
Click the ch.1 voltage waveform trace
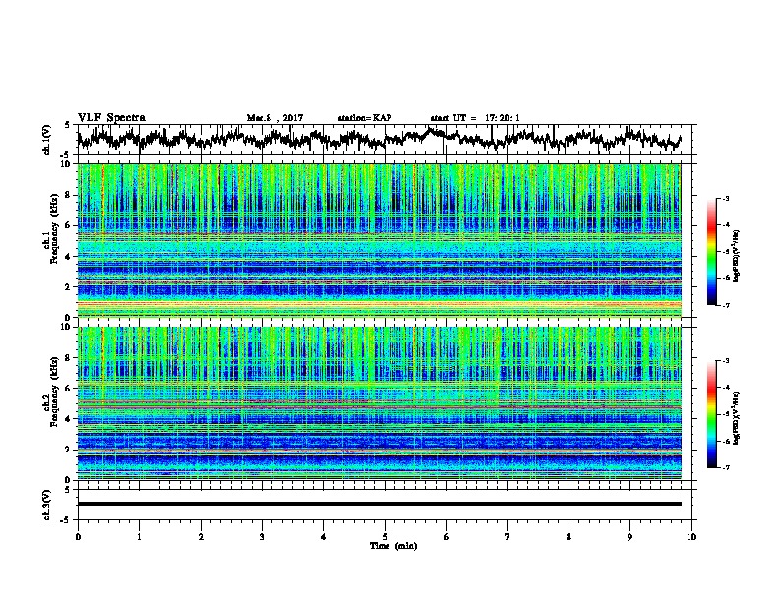tap(379, 139)
